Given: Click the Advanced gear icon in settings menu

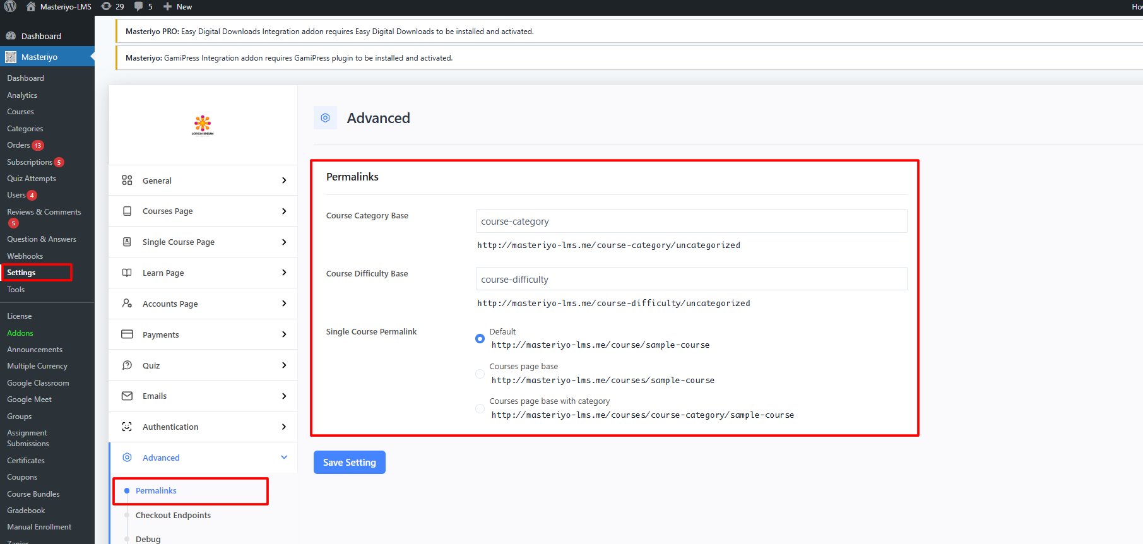Looking at the screenshot, I should click(127, 458).
